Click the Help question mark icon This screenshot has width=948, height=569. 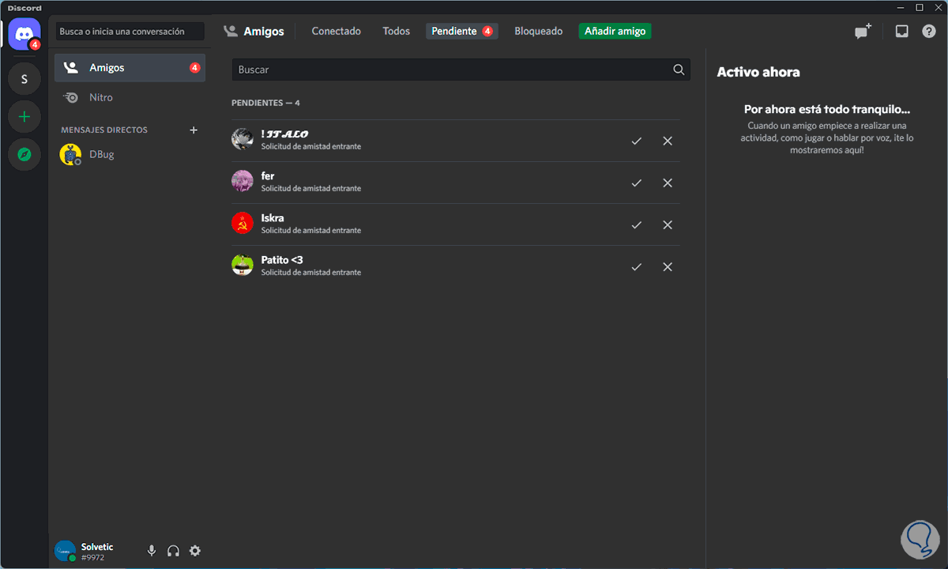click(929, 32)
